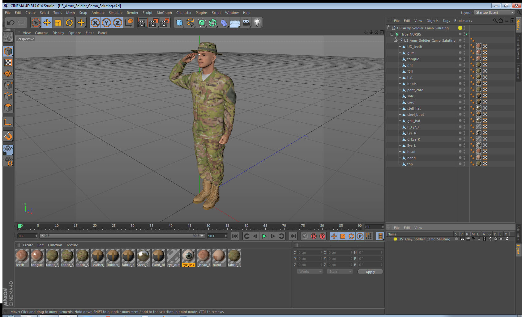Toggle the snapping magnet icon

(8, 136)
